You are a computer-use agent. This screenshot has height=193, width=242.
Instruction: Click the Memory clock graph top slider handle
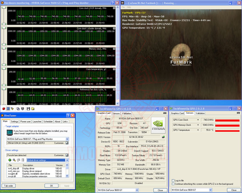pos(4,48)
